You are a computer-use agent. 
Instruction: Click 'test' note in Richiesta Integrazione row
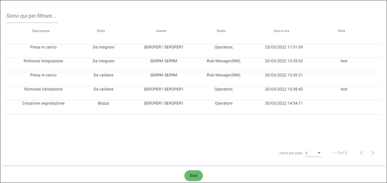[x=344, y=61]
